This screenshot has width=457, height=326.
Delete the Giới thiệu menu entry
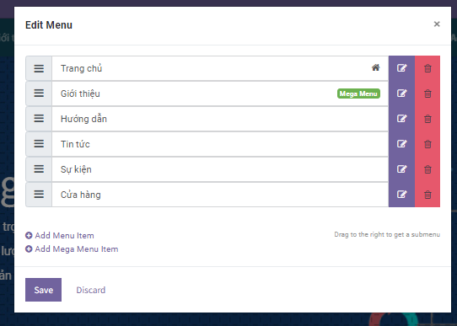coord(427,94)
